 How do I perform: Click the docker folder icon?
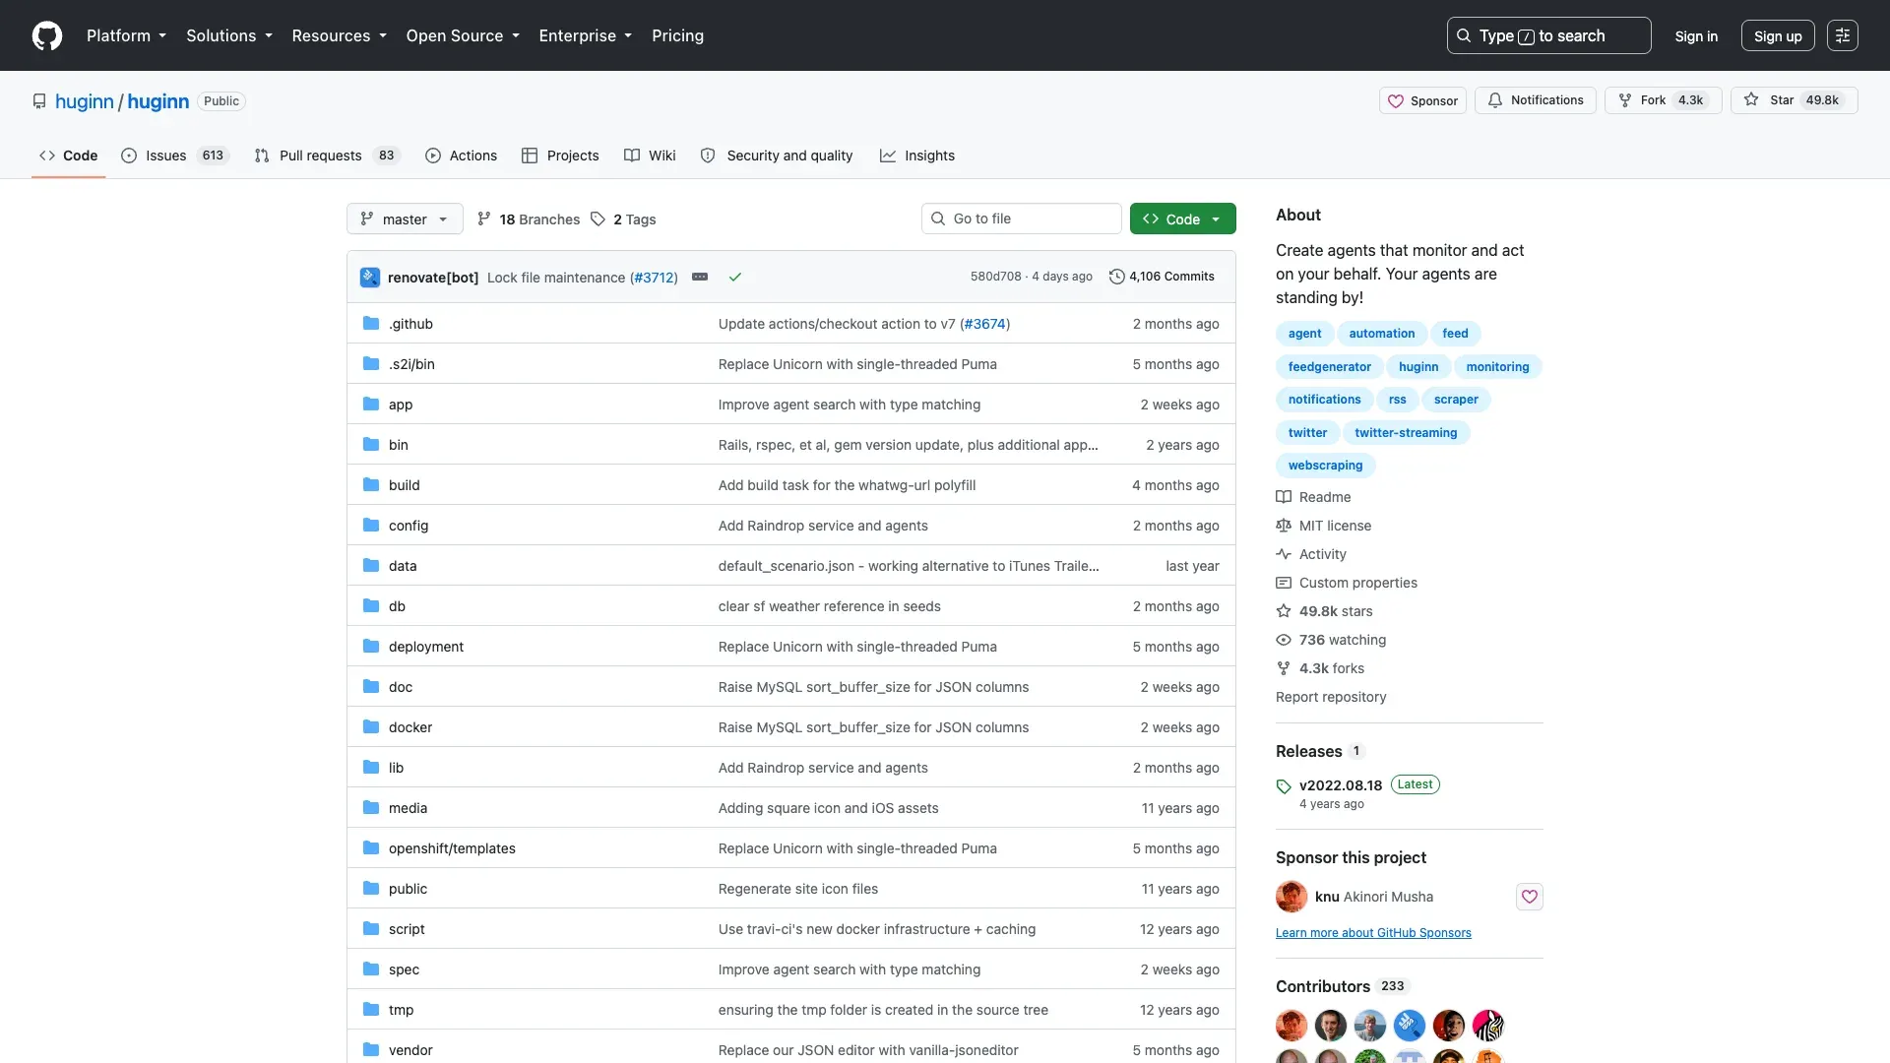click(371, 726)
